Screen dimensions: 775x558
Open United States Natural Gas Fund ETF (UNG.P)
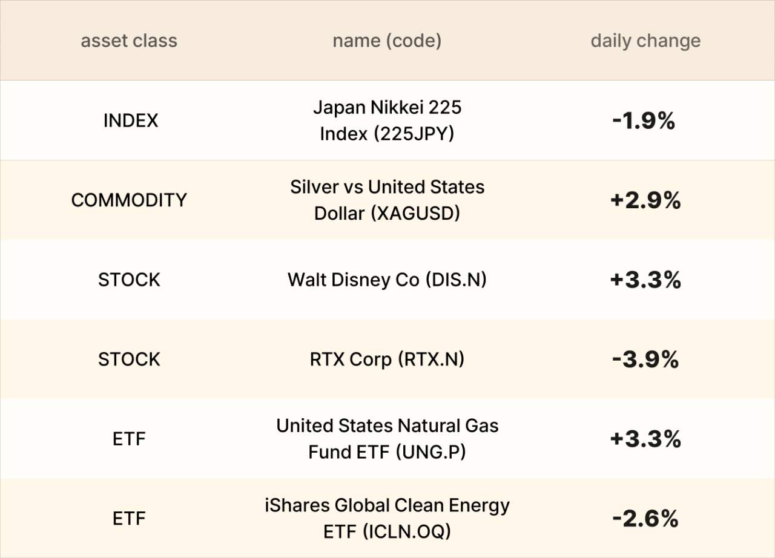click(x=387, y=439)
